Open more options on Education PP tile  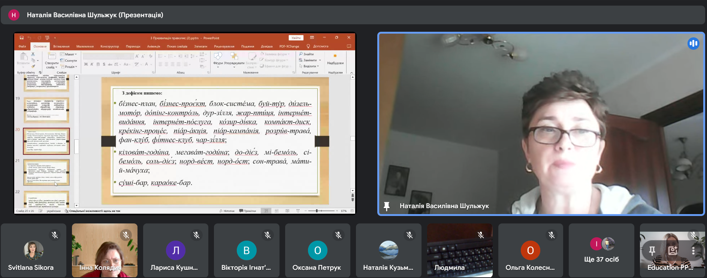click(693, 251)
